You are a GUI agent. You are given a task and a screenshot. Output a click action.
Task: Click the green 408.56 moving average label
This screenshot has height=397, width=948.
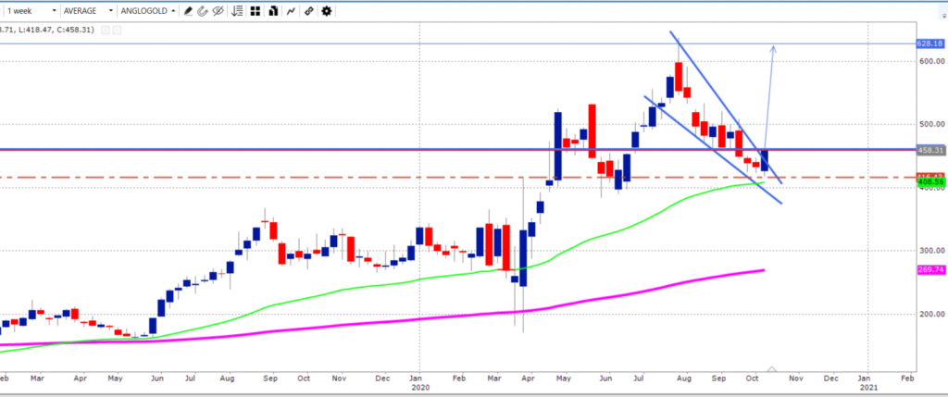[929, 183]
